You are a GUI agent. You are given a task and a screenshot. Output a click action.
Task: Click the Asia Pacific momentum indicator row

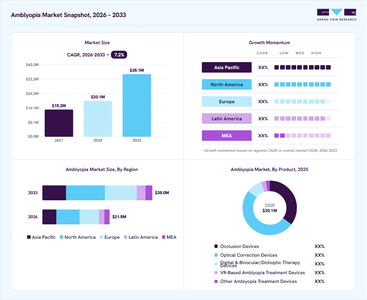(302, 67)
